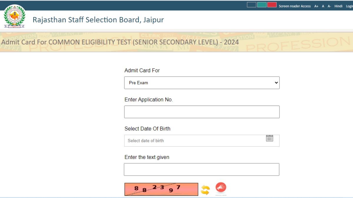
Task: Focus the captcha text entry field
Action: tap(202, 170)
